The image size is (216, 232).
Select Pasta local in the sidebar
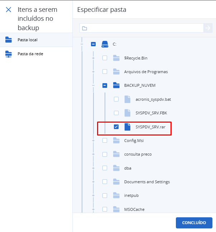28,40
